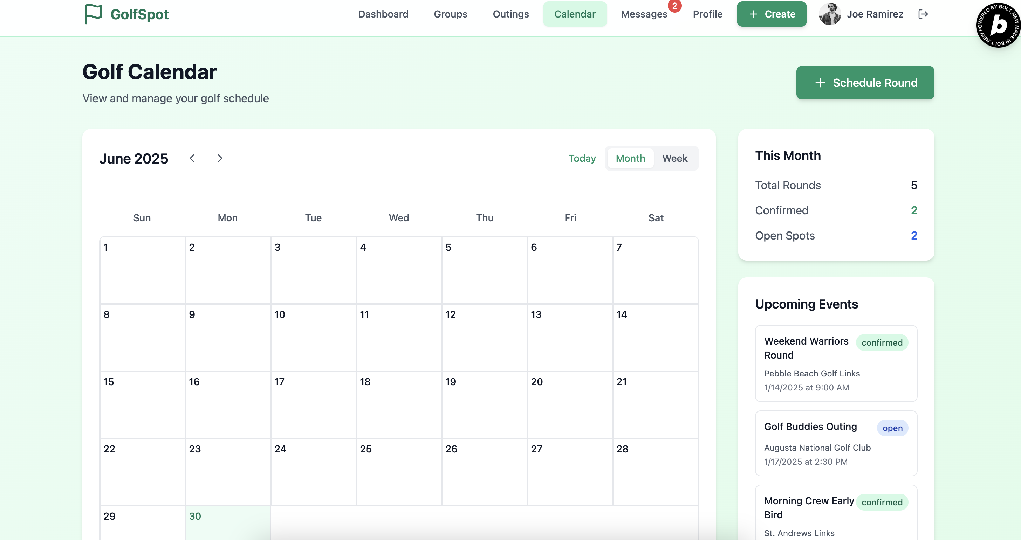1021x540 pixels.
Task: Open the Groups nav tab
Action: pos(450,14)
